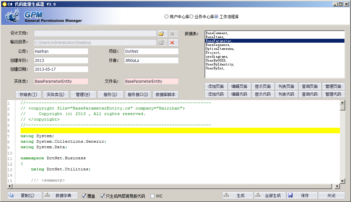The image size is (351, 202).
Task: Toggle 只生成两层简易版代码 checkbox
Action: 102,196
